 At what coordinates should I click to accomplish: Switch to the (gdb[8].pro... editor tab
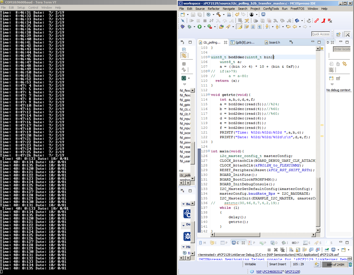(x=243, y=42)
